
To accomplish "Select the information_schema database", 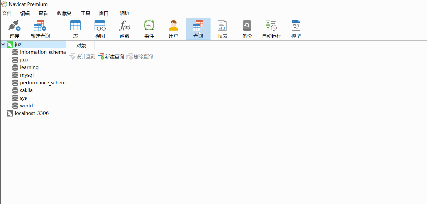I will pyautogui.click(x=43, y=52).
